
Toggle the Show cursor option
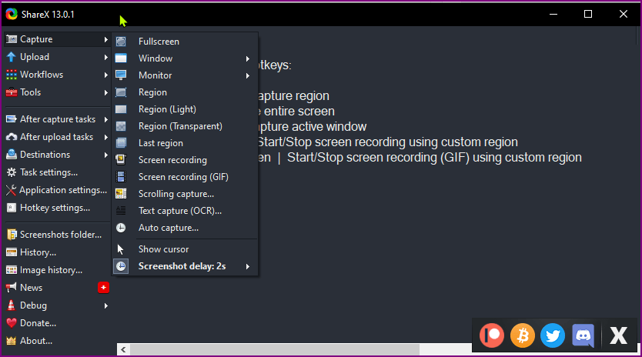coord(185,249)
